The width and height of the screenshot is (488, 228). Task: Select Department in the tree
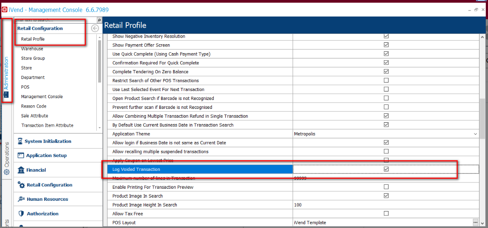tap(33, 77)
